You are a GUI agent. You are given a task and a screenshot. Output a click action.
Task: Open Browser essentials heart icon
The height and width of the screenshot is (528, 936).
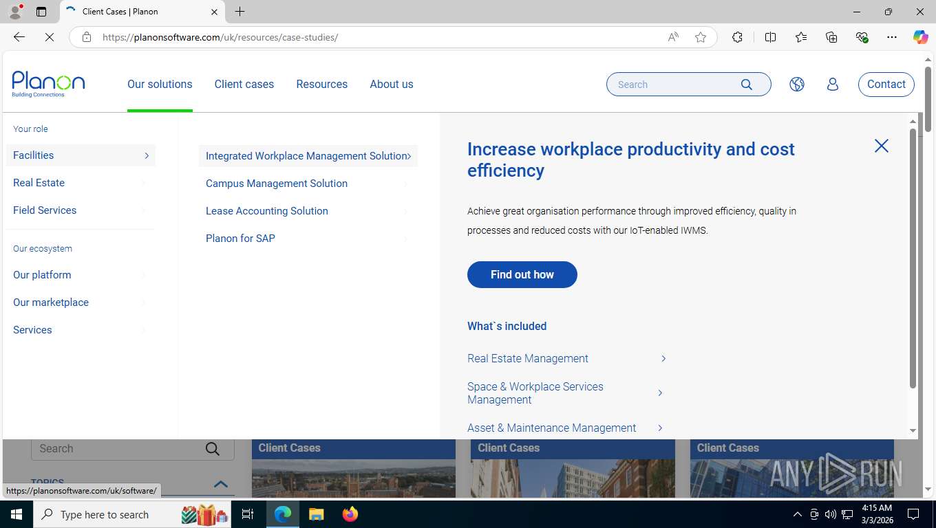point(862,37)
